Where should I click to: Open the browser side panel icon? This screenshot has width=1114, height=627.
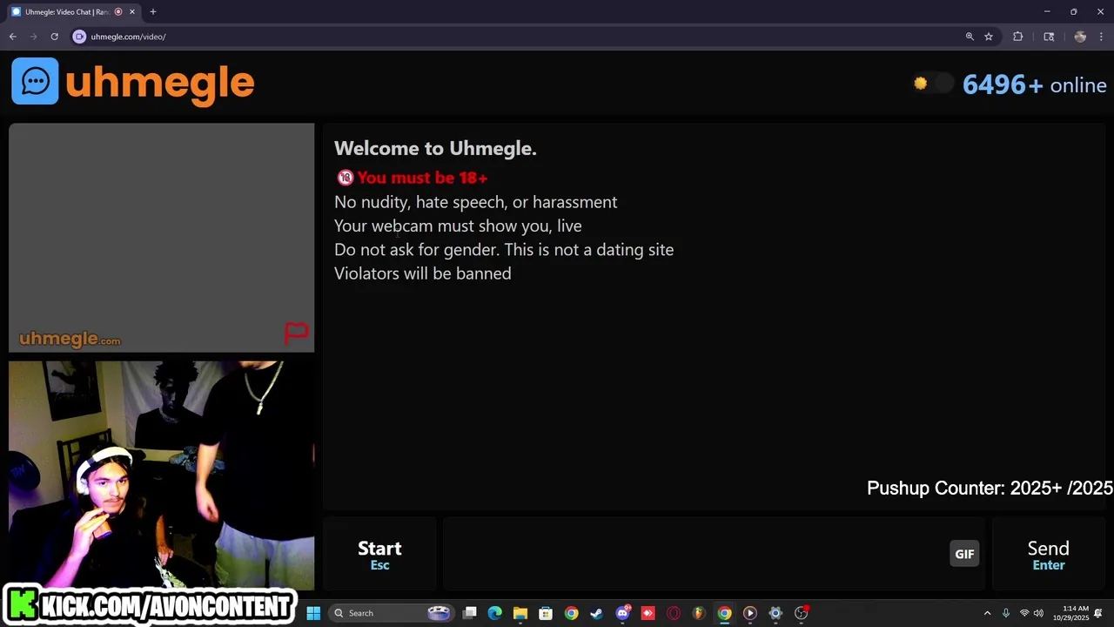coord(1049,37)
